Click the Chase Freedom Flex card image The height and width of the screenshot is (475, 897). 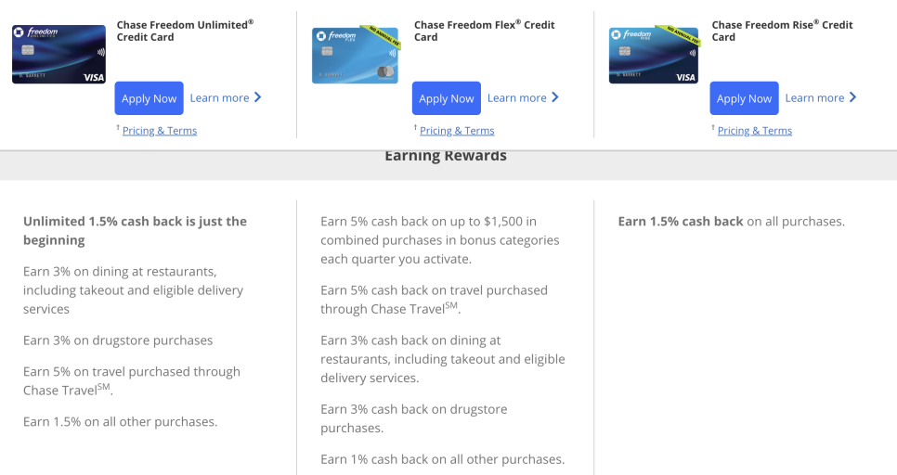(356, 55)
